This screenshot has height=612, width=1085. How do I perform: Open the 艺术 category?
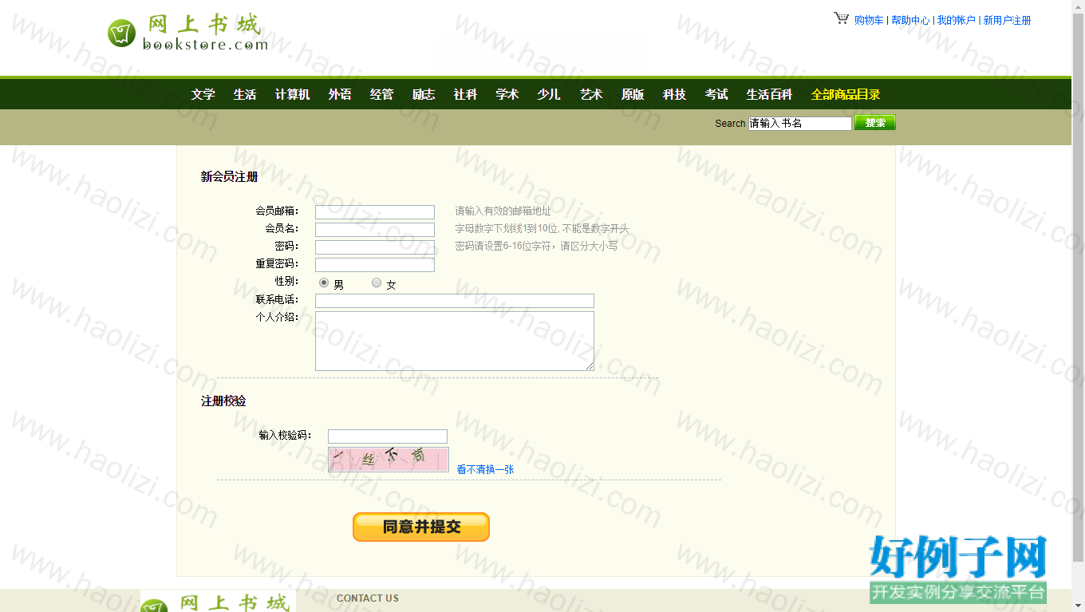coord(591,94)
